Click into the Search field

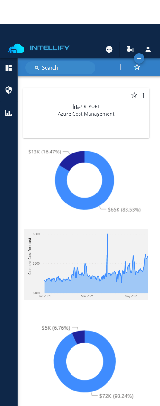tap(61, 68)
